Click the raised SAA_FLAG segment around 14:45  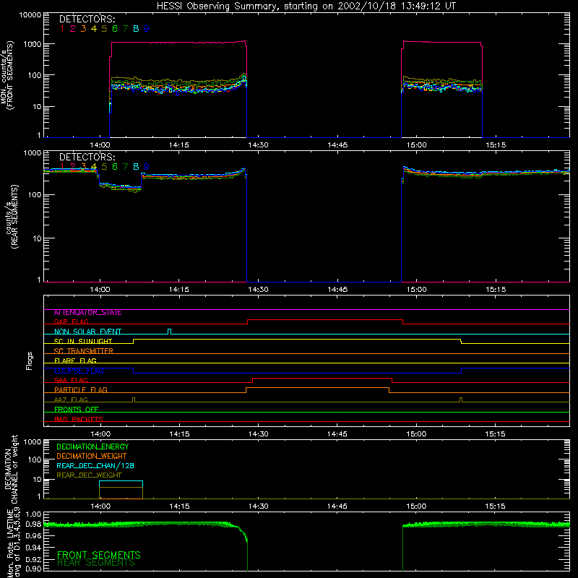[x=322, y=378]
